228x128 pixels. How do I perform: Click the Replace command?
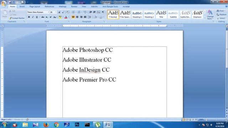(222, 15)
